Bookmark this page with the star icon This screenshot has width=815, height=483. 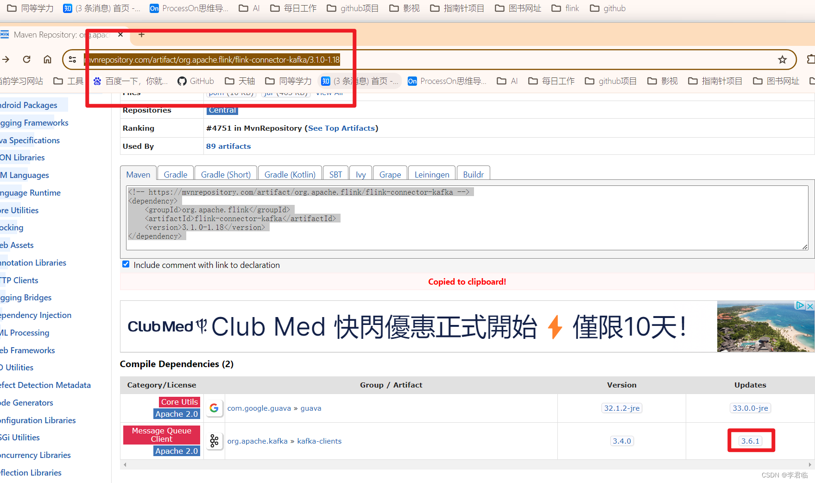(x=783, y=59)
